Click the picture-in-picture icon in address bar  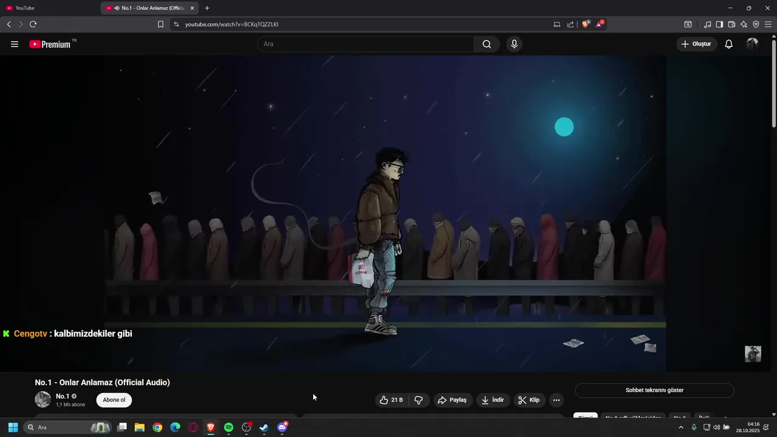(x=557, y=24)
